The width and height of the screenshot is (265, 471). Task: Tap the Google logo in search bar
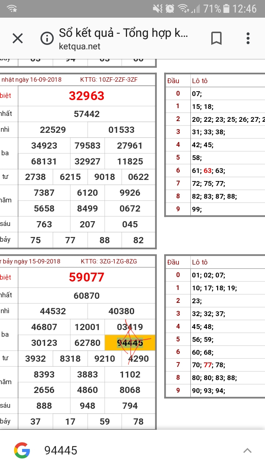point(22,450)
